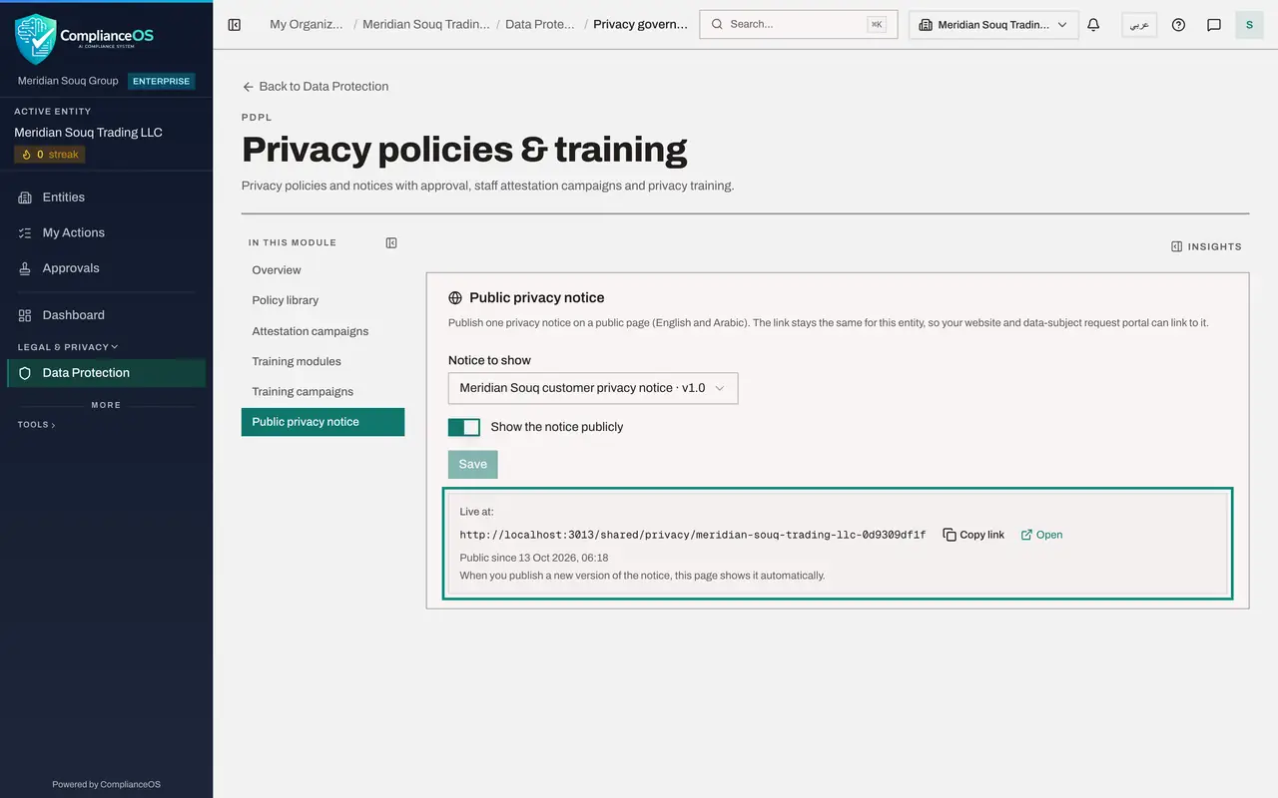Click the Meridian Souq Trading breadcrumb
1278x798 pixels.
tap(426, 24)
